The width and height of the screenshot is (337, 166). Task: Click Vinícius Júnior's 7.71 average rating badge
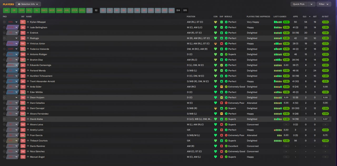[325, 44]
